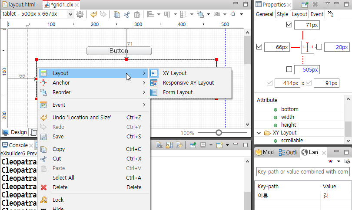This screenshot has width=352, height=210.
Task: Select Undo 'Location and Size' menu entry
Action: (93, 118)
